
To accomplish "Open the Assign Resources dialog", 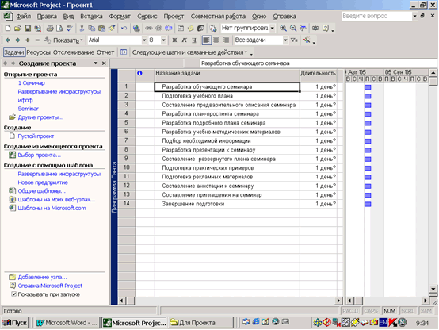I will (x=200, y=28).
